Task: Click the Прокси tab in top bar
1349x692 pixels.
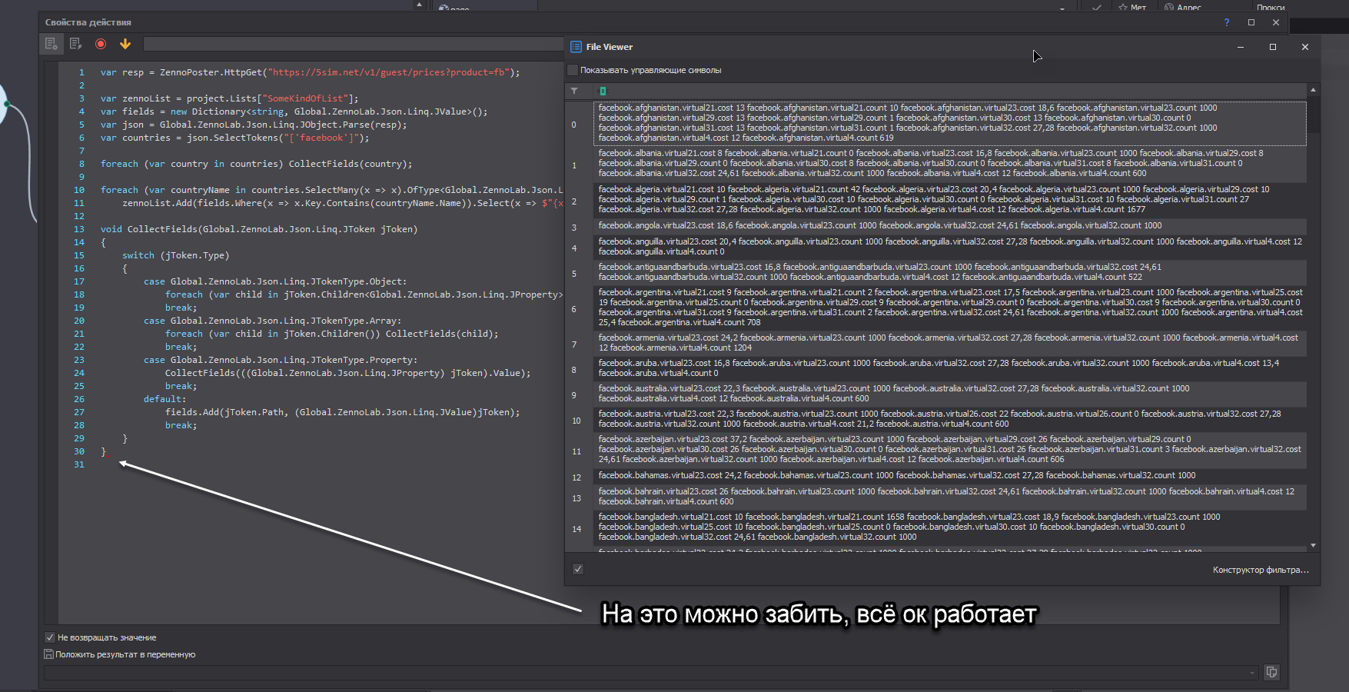Action: pyautogui.click(x=1270, y=7)
